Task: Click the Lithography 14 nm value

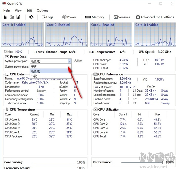Action: [x=41, y=87]
